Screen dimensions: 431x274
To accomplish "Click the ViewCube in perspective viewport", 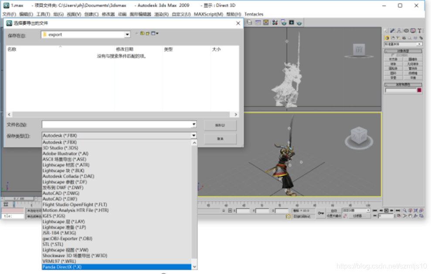I will point(359,136).
